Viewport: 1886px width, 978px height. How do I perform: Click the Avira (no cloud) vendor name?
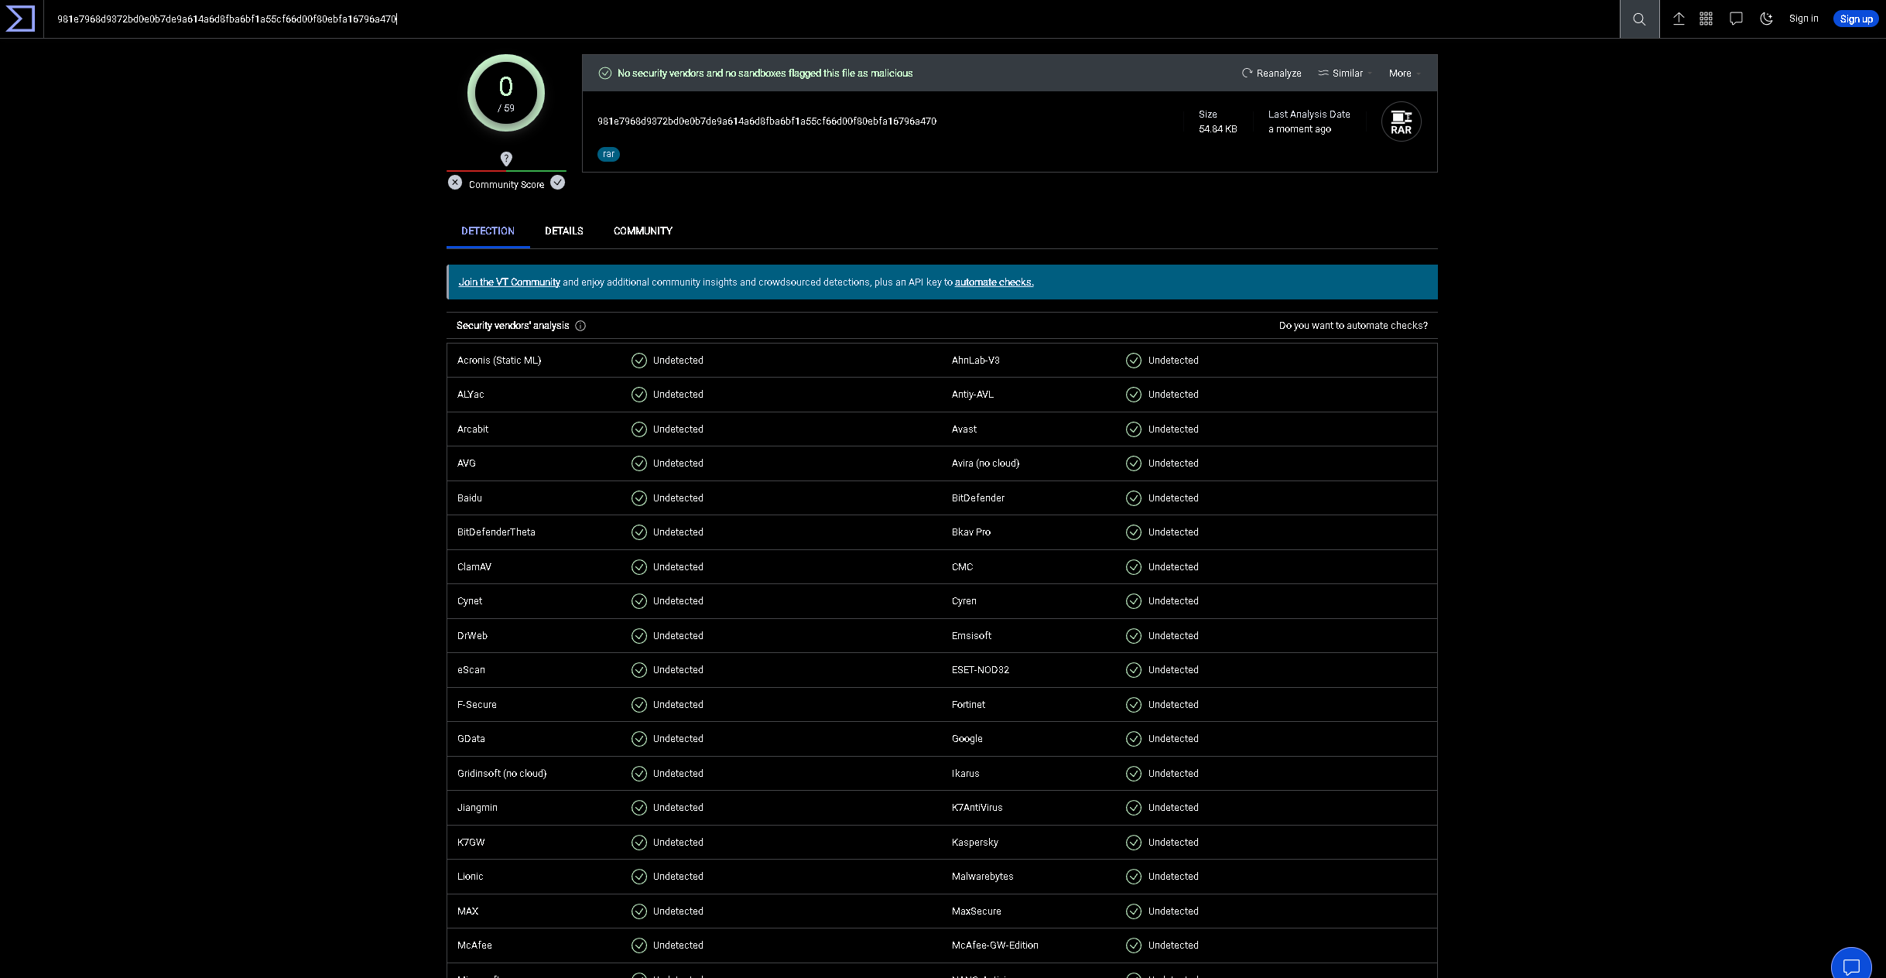(985, 463)
